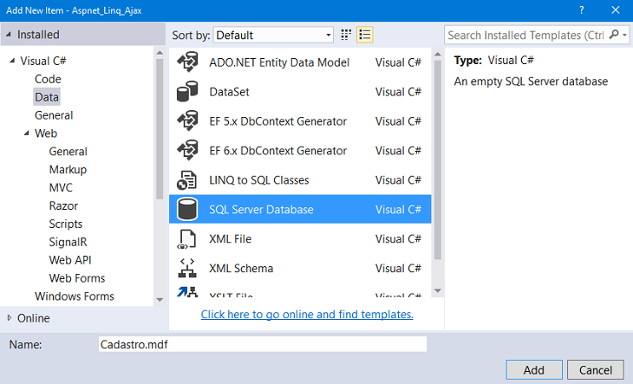
Task: Switch to small icons grid view
Action: pyautogui.click(x=346, y=35)
